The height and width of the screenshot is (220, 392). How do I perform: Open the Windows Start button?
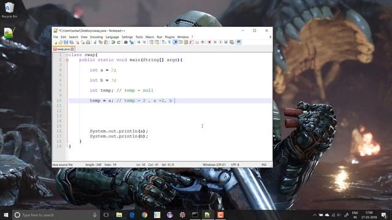click(x=6, y=215)
